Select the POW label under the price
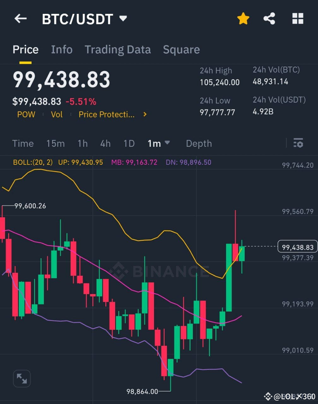This screenshot has width=318, height=404. coord(26,115)
